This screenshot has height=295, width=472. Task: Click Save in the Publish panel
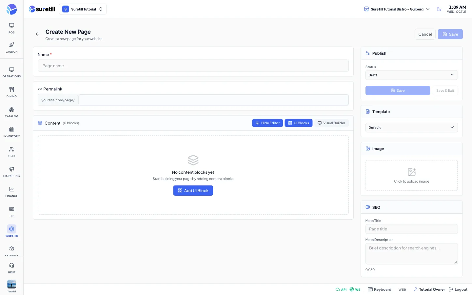click(x=398, y=90)
